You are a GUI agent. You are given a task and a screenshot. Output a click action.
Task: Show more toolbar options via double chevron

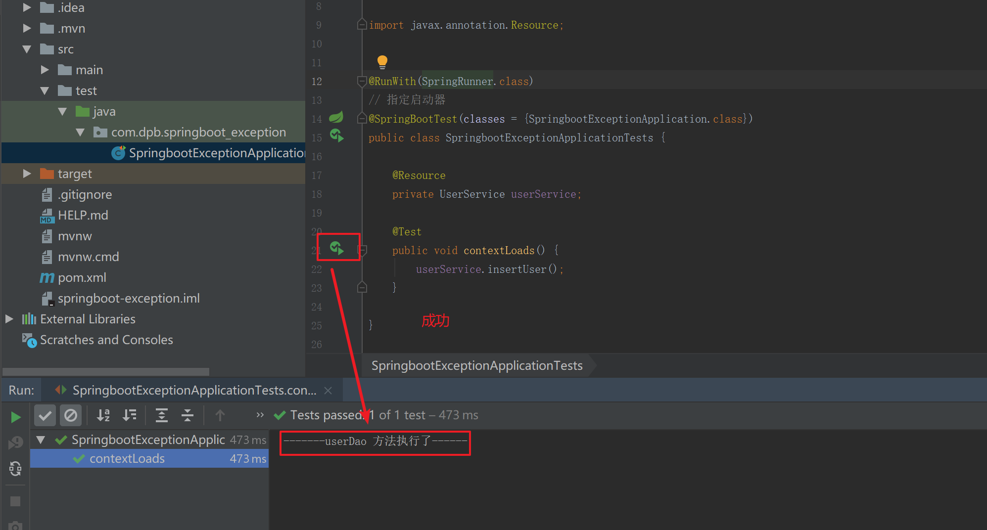260,415
